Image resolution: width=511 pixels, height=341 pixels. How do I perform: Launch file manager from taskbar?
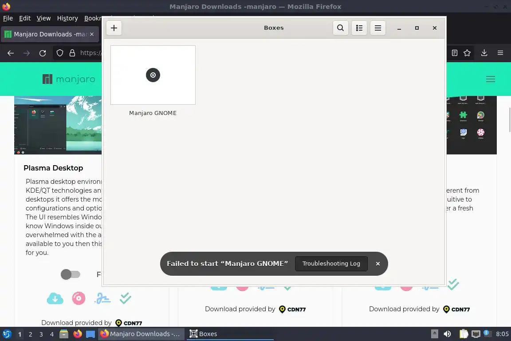coord(64,334)
